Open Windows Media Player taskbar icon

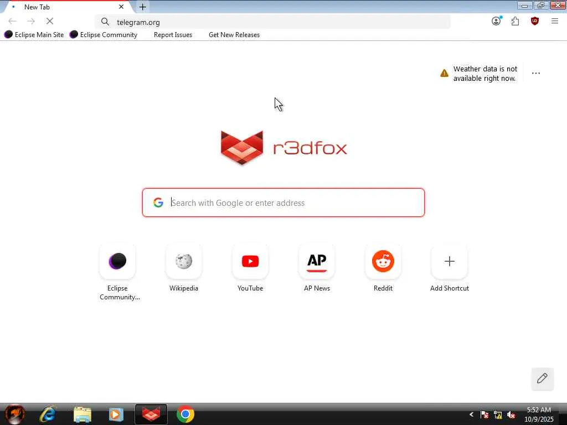116,414
